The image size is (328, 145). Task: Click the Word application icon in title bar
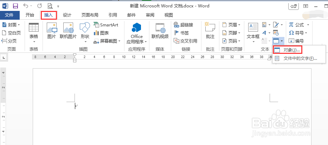point(5,6)
